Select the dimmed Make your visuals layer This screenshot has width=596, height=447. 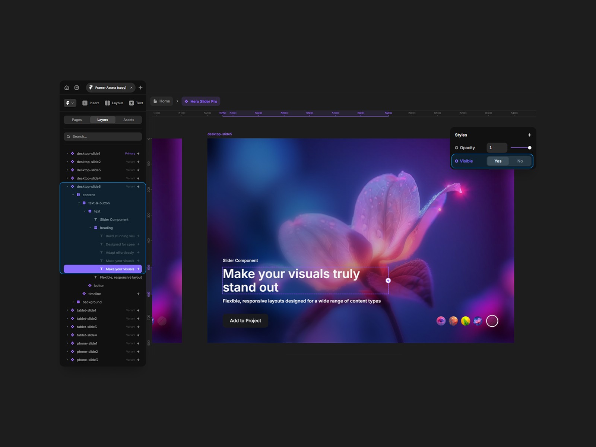[x=120, y=261]
